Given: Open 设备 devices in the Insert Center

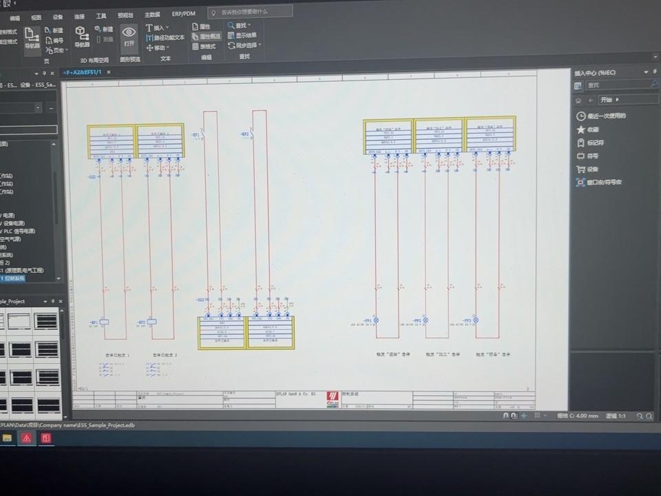Looking at the screenshot, I should click(x=592, y=169).
